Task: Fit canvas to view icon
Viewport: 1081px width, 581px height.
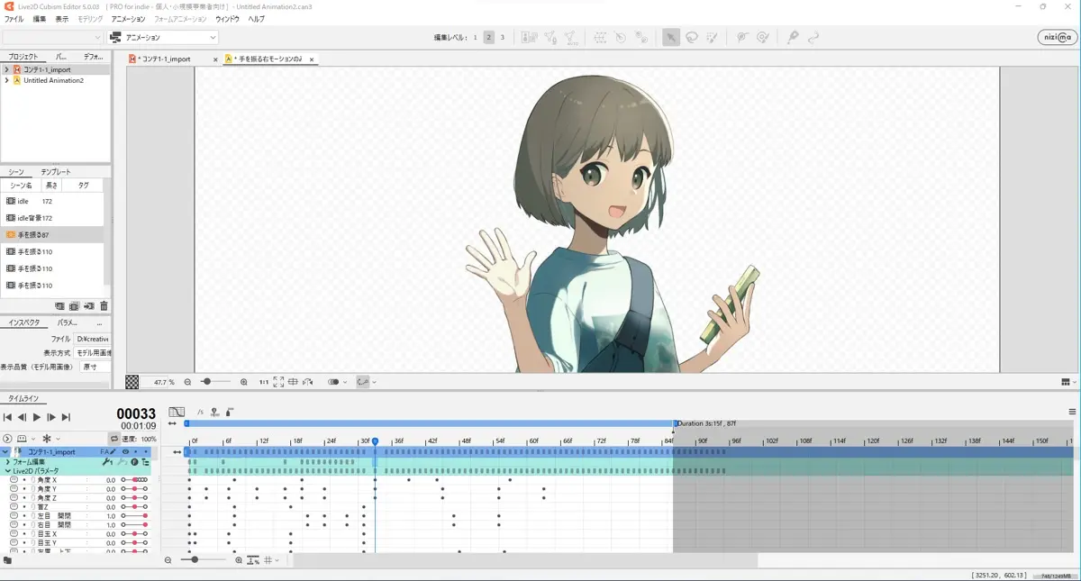Action: pyautogui.click(x=278, y=382)
